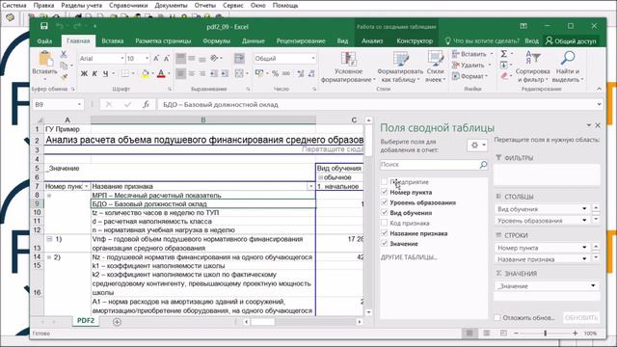Open Sort and Filter (Сортировка и фильтр)
Screen dimensions: 617x347
(533, 67)
